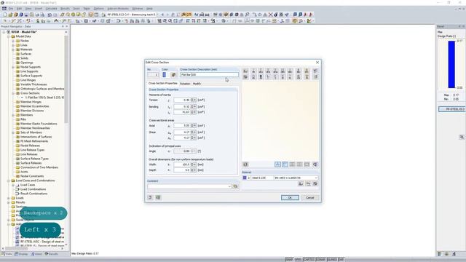Click the blue Design Ratio color bar
The width and height of the screenshot is (466, 262).
451,65
